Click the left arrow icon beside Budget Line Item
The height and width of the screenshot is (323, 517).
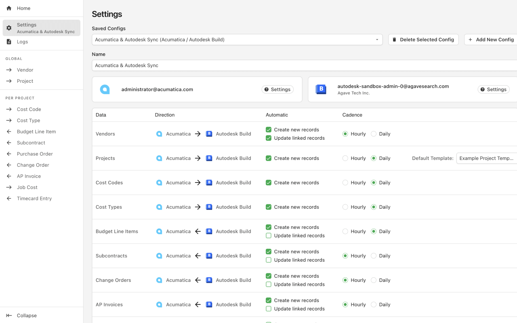(x=9, y=132)
